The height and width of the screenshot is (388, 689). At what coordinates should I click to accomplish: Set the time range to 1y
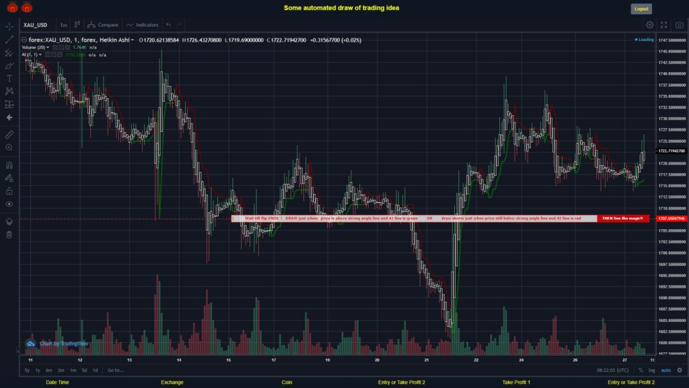tap(38, 370)
